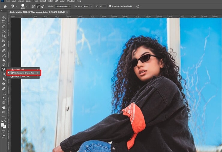Open the Edit menu
The height and width of the screenshot is (152, 222).
coord(14,1)
